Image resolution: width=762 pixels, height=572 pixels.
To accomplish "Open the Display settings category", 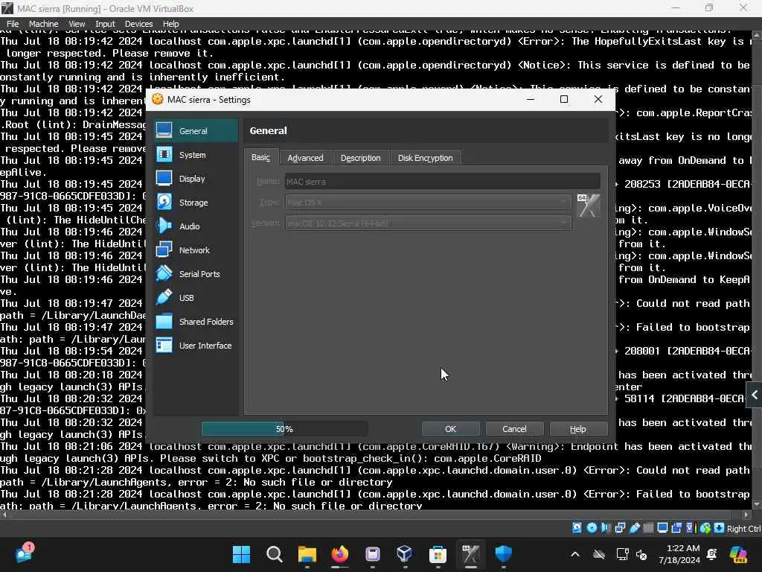I will [x=196, y=179].
